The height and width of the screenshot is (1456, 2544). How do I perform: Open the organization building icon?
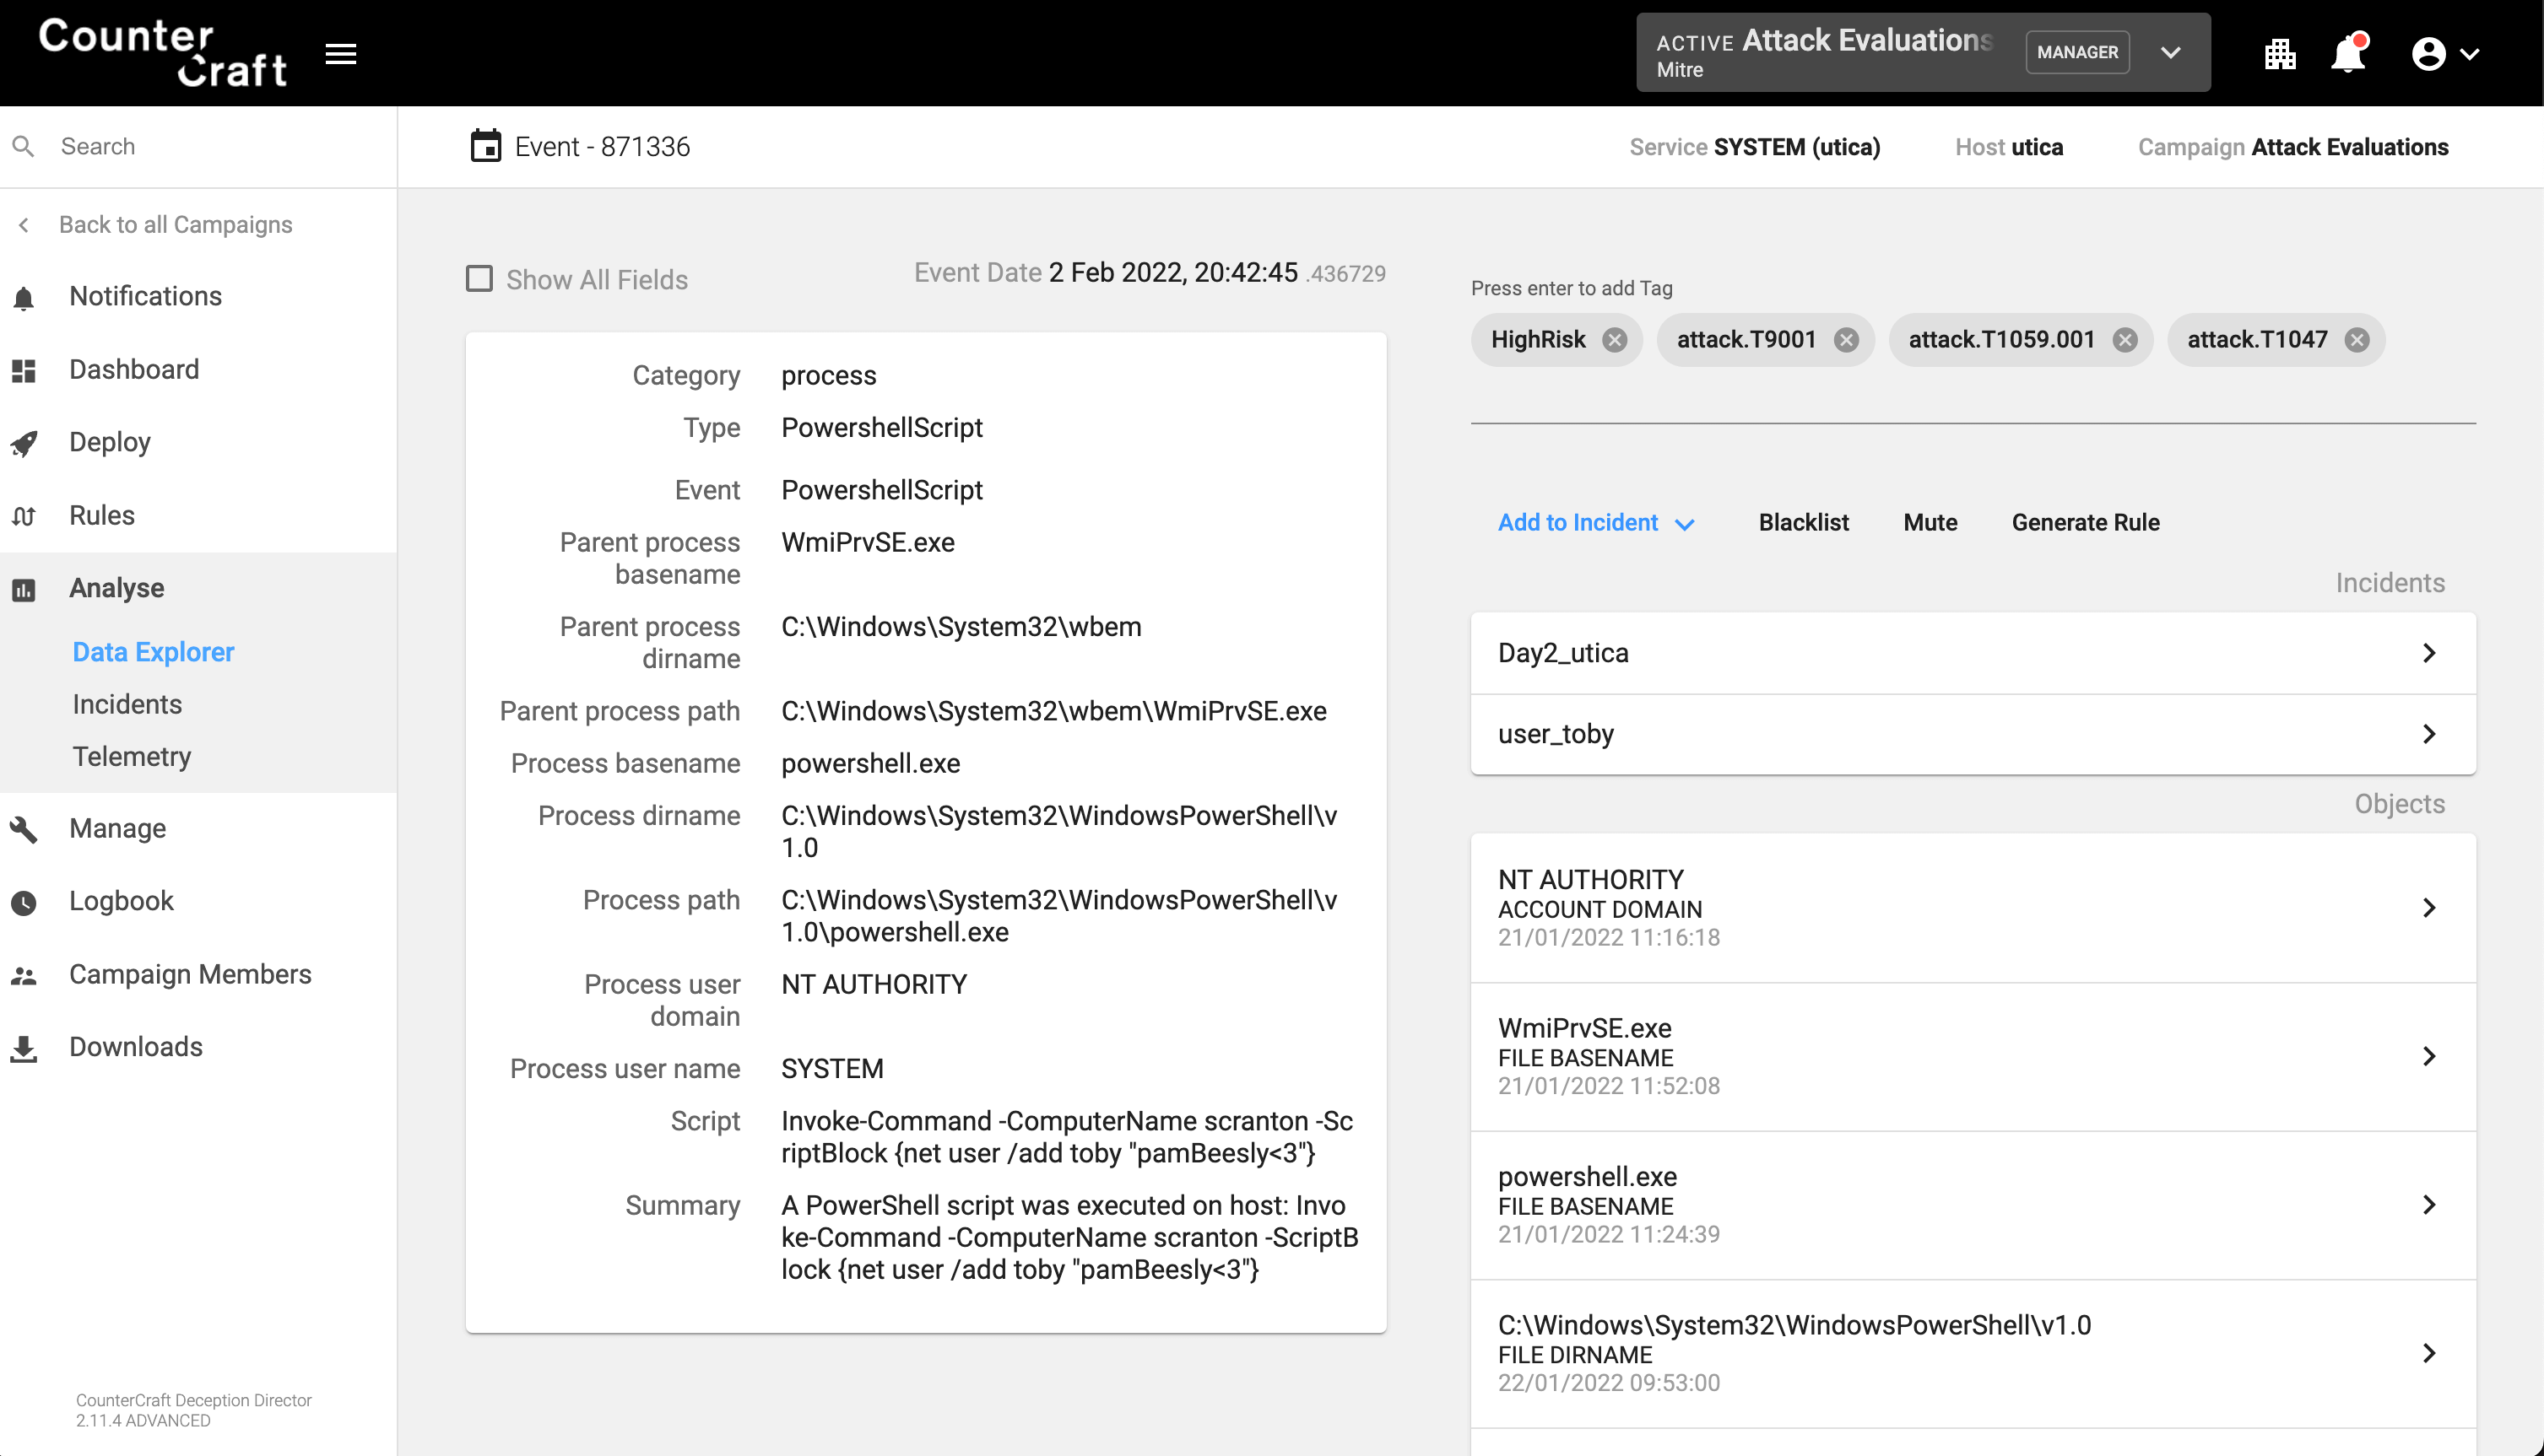[x=2280, y=54]
